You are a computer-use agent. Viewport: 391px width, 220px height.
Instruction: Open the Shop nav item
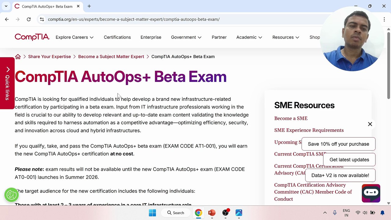315,37
